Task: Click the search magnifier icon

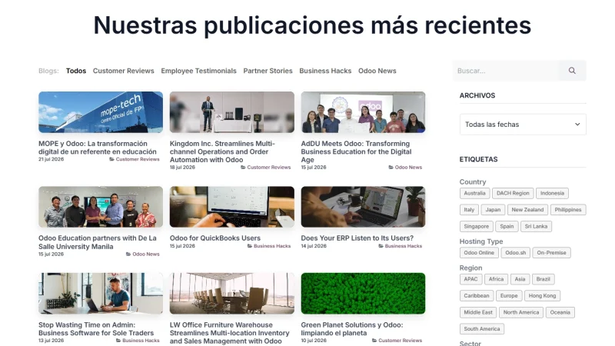Action: [572, 71]
